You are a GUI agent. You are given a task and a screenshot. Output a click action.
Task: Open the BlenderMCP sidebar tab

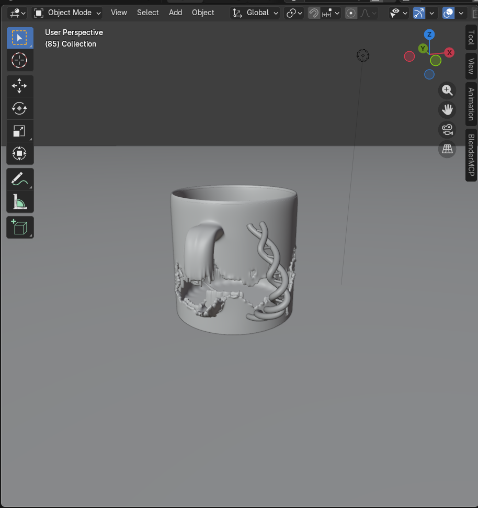[x=471, y=155]
